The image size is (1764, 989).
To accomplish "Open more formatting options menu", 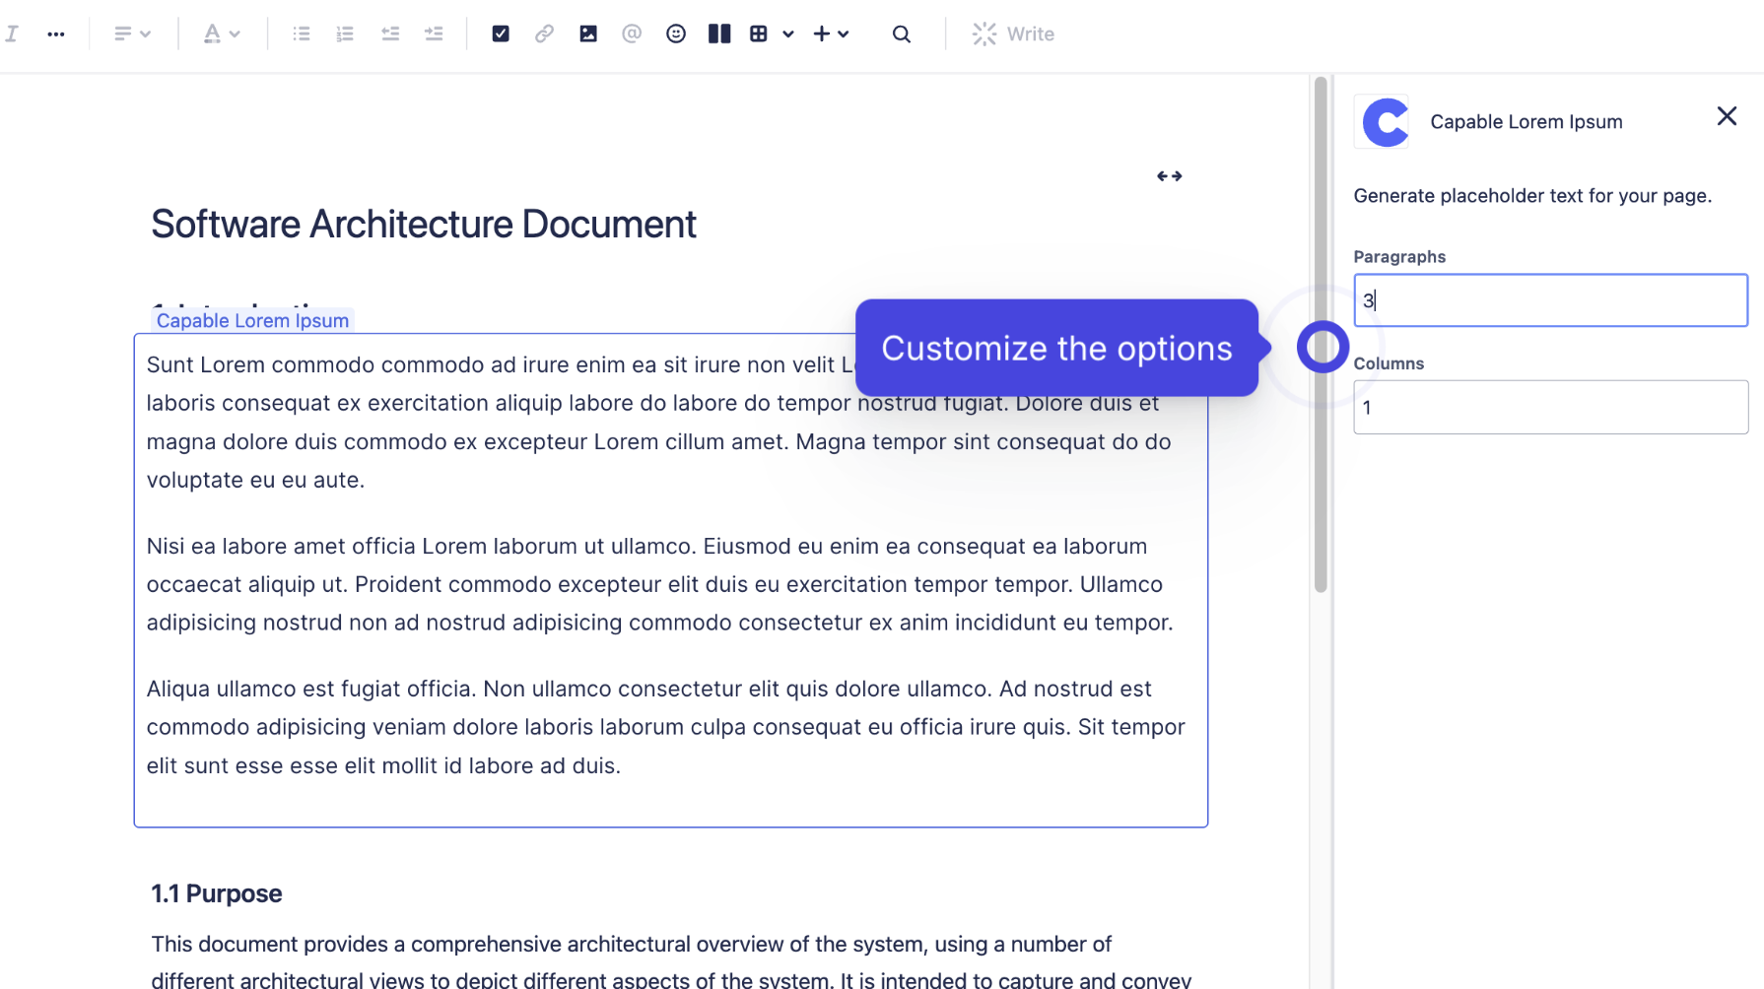I will pos(56,33).
